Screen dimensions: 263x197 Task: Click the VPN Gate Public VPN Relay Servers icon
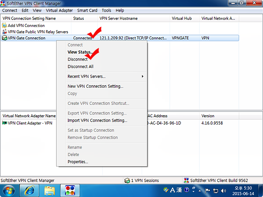4,32
